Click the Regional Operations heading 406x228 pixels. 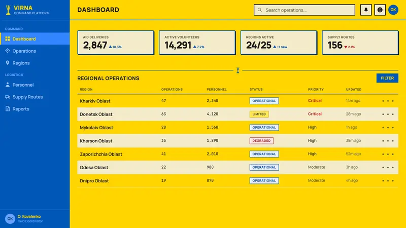(108, 79)
